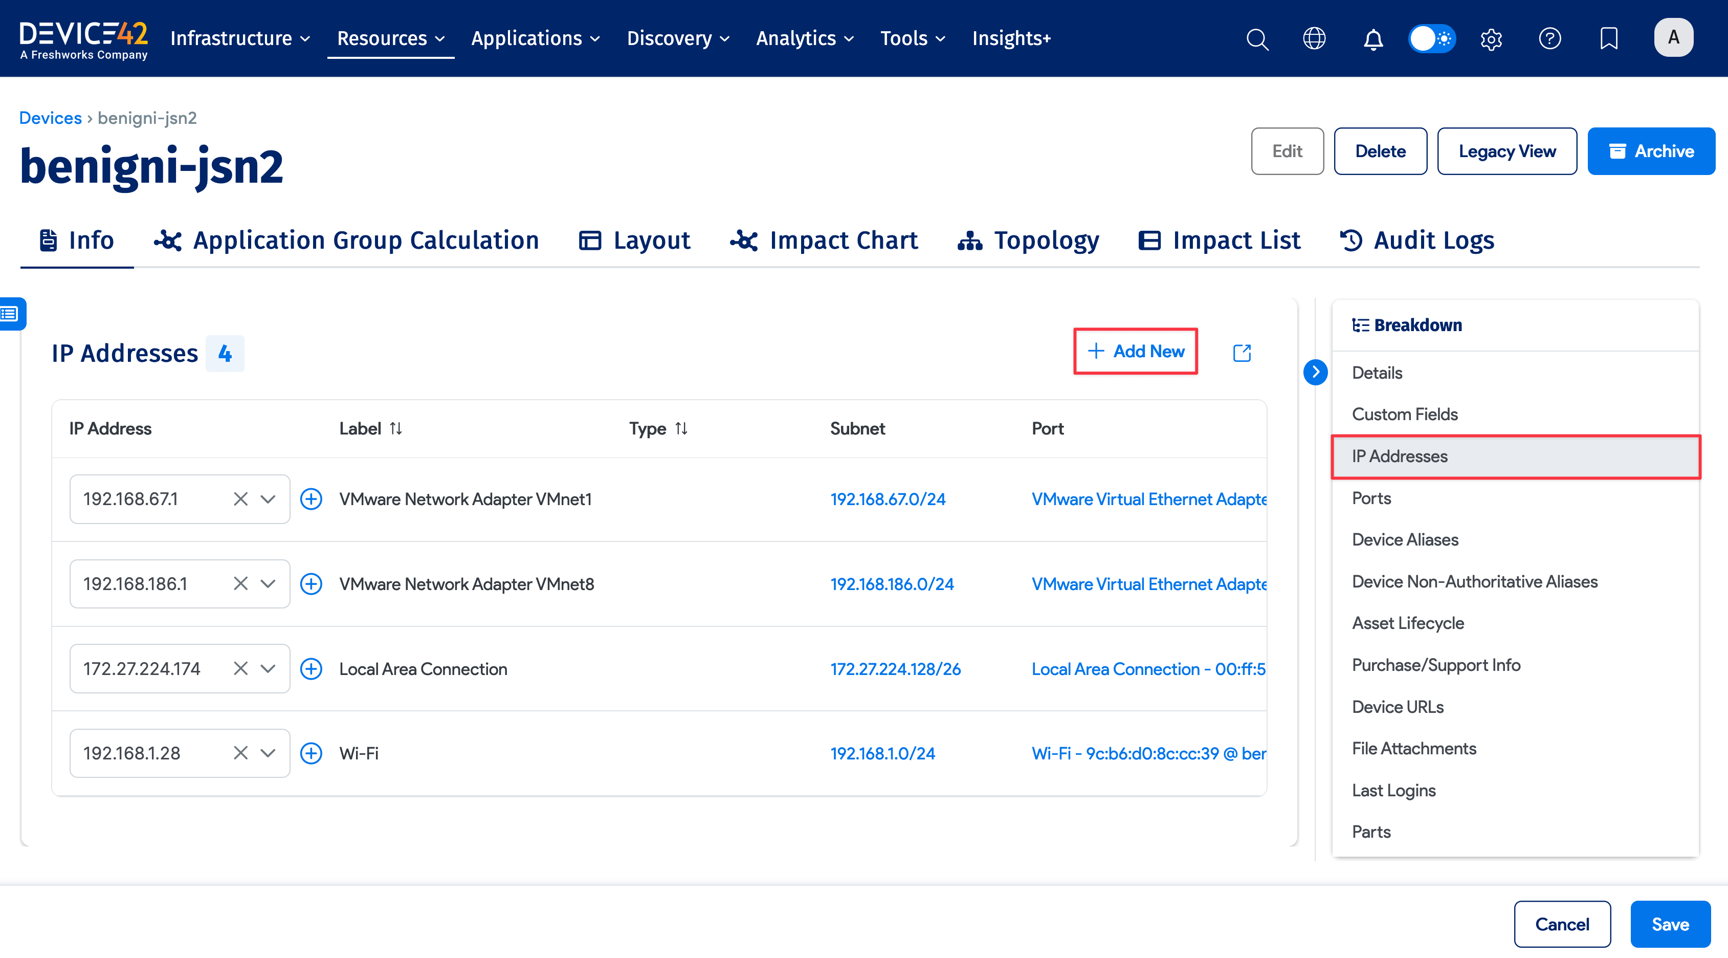
Task: Open the bookmark icon in header
Action: 1609,39
